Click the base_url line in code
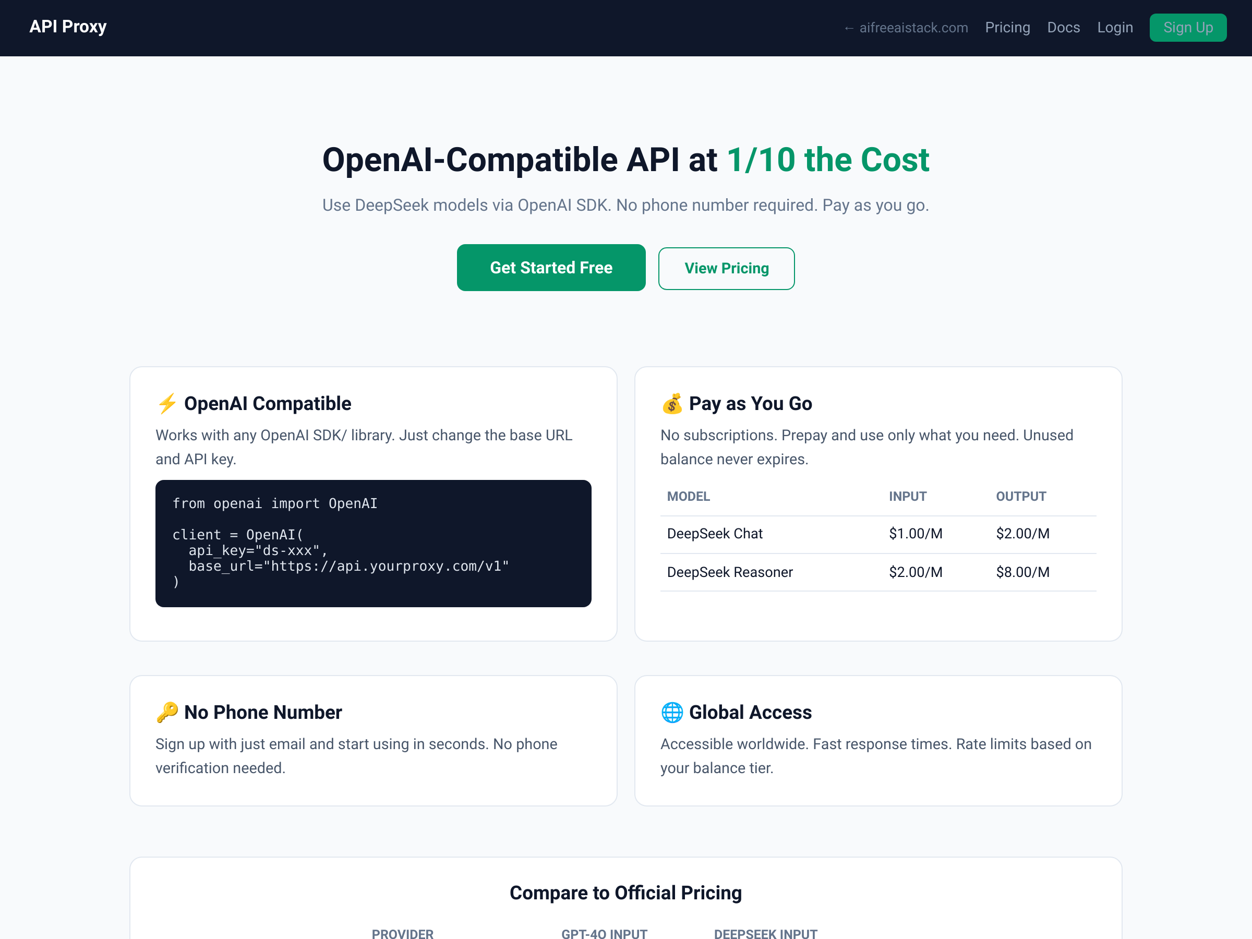 coord(348,566)
